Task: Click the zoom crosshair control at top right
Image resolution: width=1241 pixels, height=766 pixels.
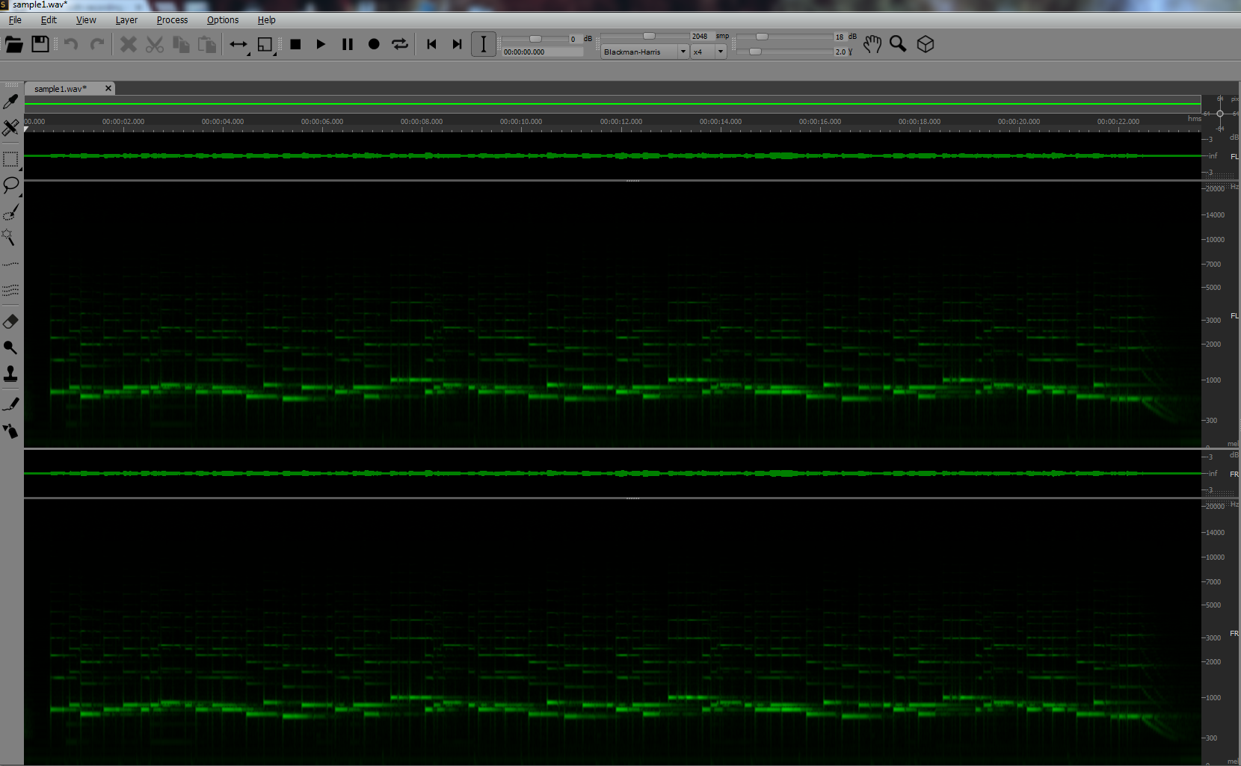Action: (1220, 114)
